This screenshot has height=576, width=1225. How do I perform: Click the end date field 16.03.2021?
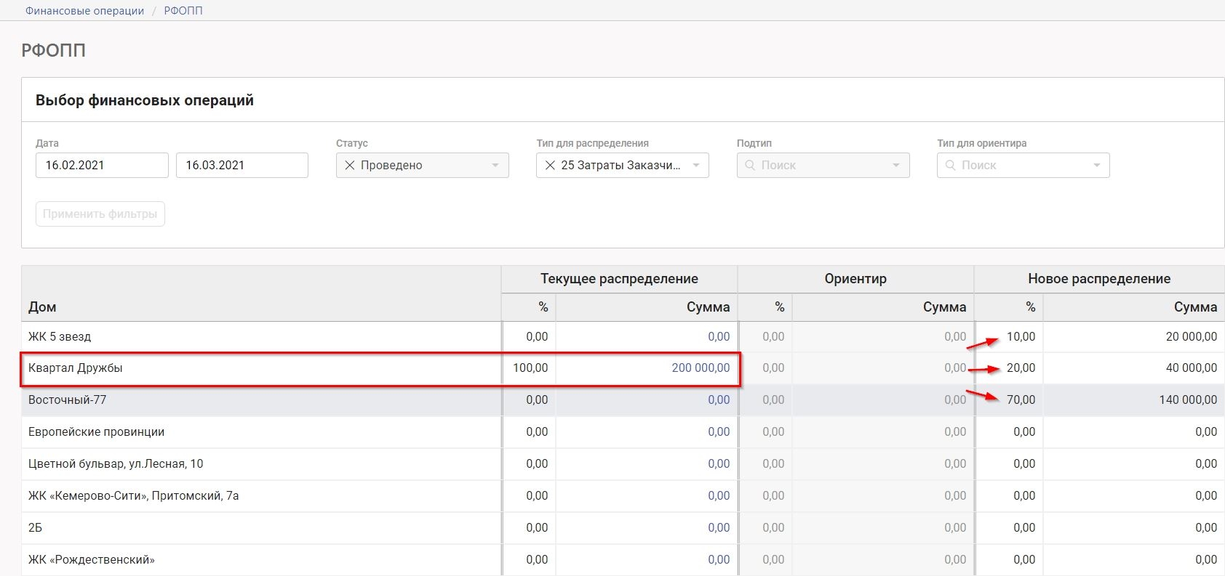tap(242, 166)
